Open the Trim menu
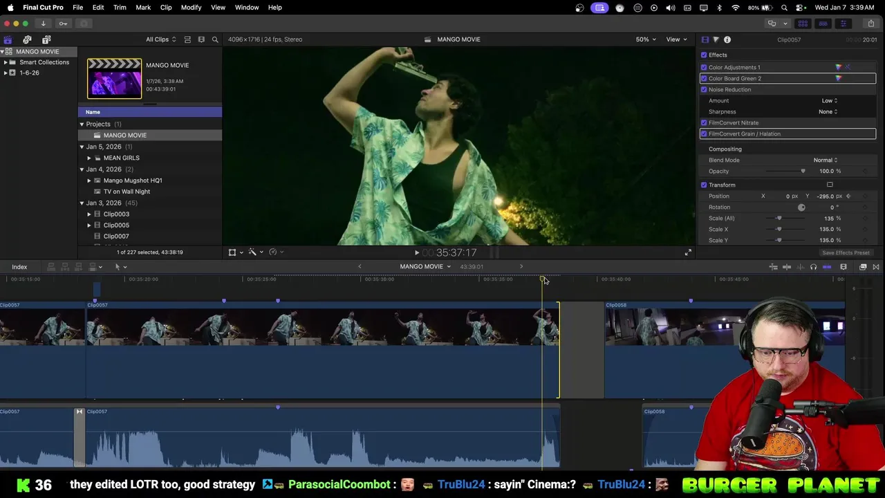Screen dimensions: 885x498 point(120,8)
